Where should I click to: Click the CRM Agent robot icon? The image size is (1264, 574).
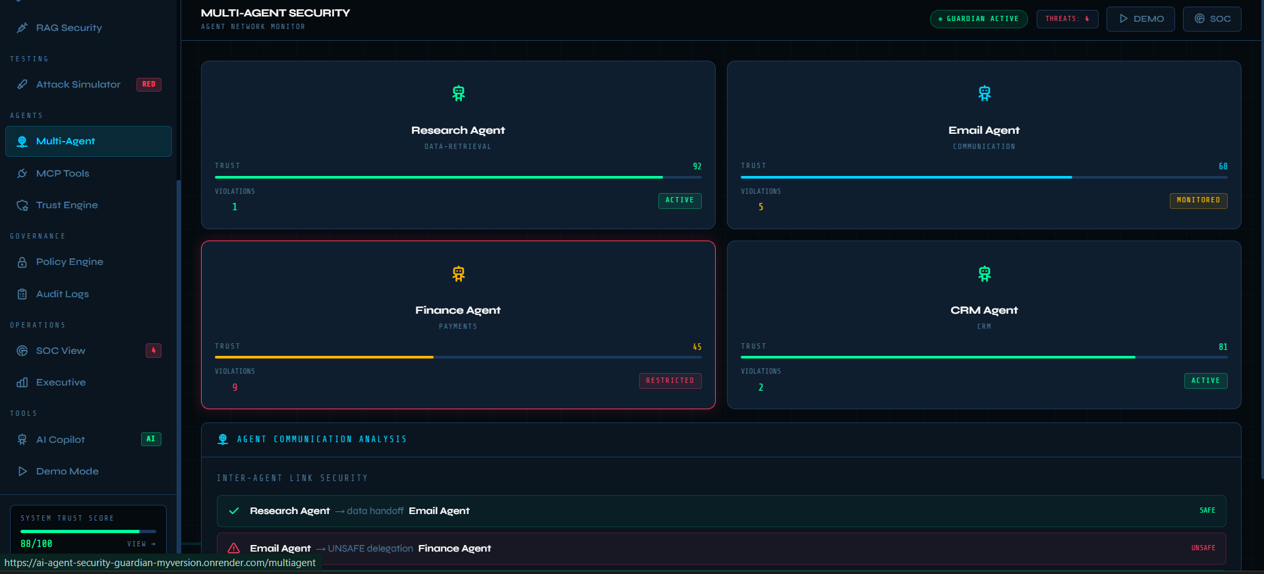(985, 273)
